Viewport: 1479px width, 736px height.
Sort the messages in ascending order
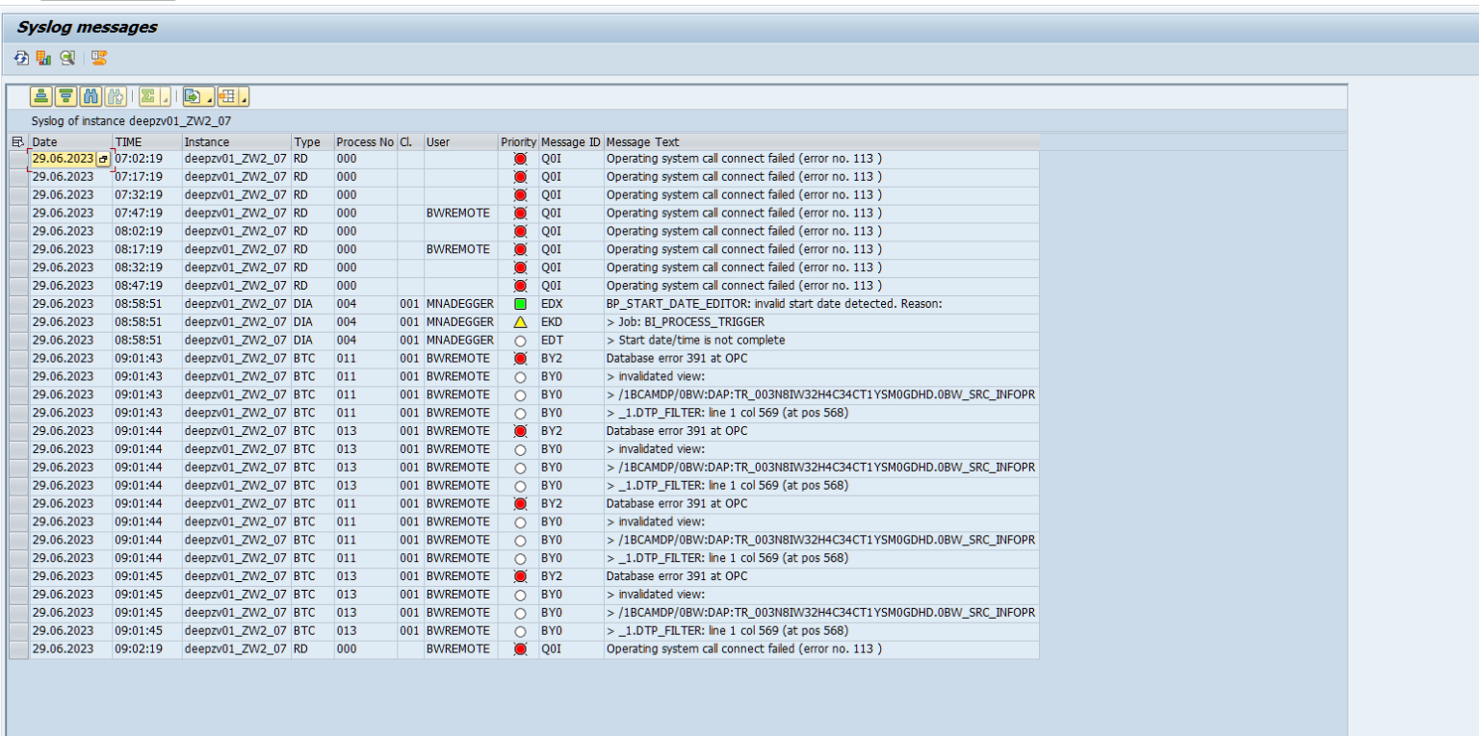(39, 94)
